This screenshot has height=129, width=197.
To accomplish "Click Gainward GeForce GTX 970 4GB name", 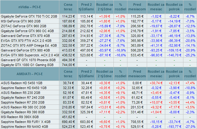I will pos(25,36).
